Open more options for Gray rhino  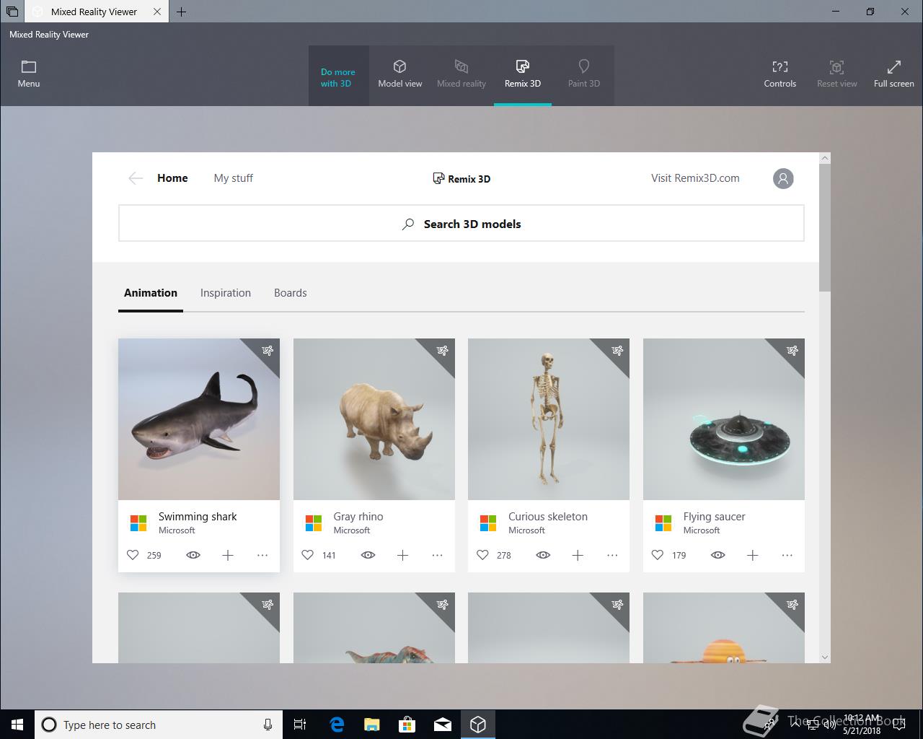pos(438,555)
